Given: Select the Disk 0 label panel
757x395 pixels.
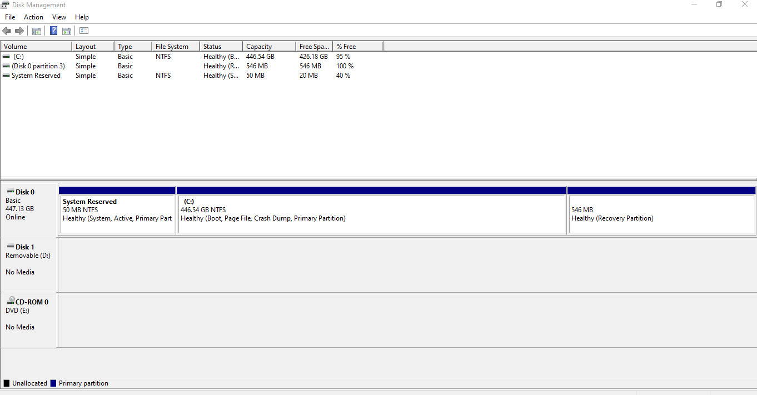Looking at the screenshot, I should click(29, 211).
